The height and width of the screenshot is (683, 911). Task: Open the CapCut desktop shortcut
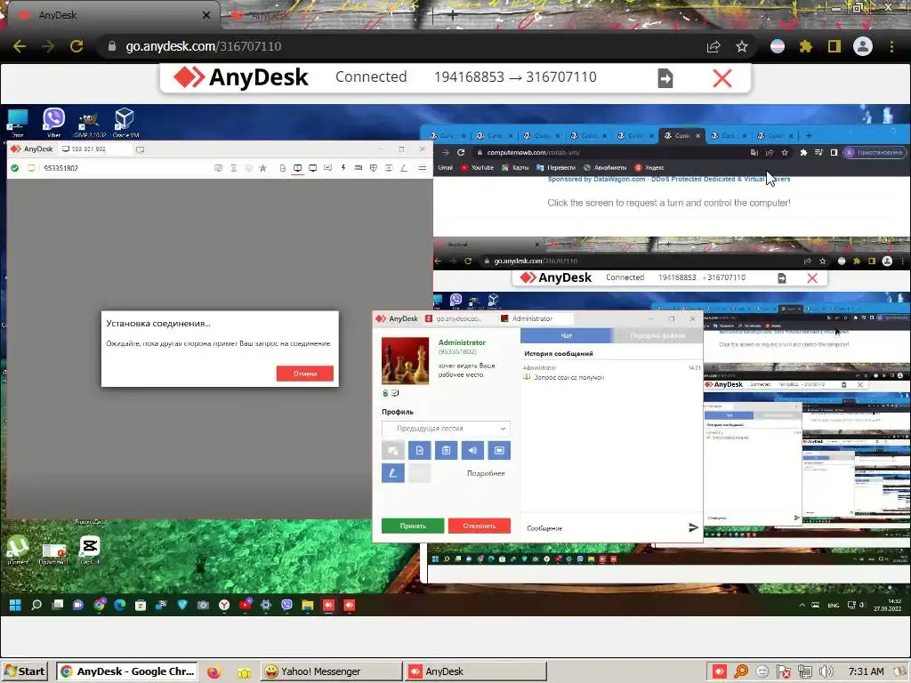[x=90, y=550]
